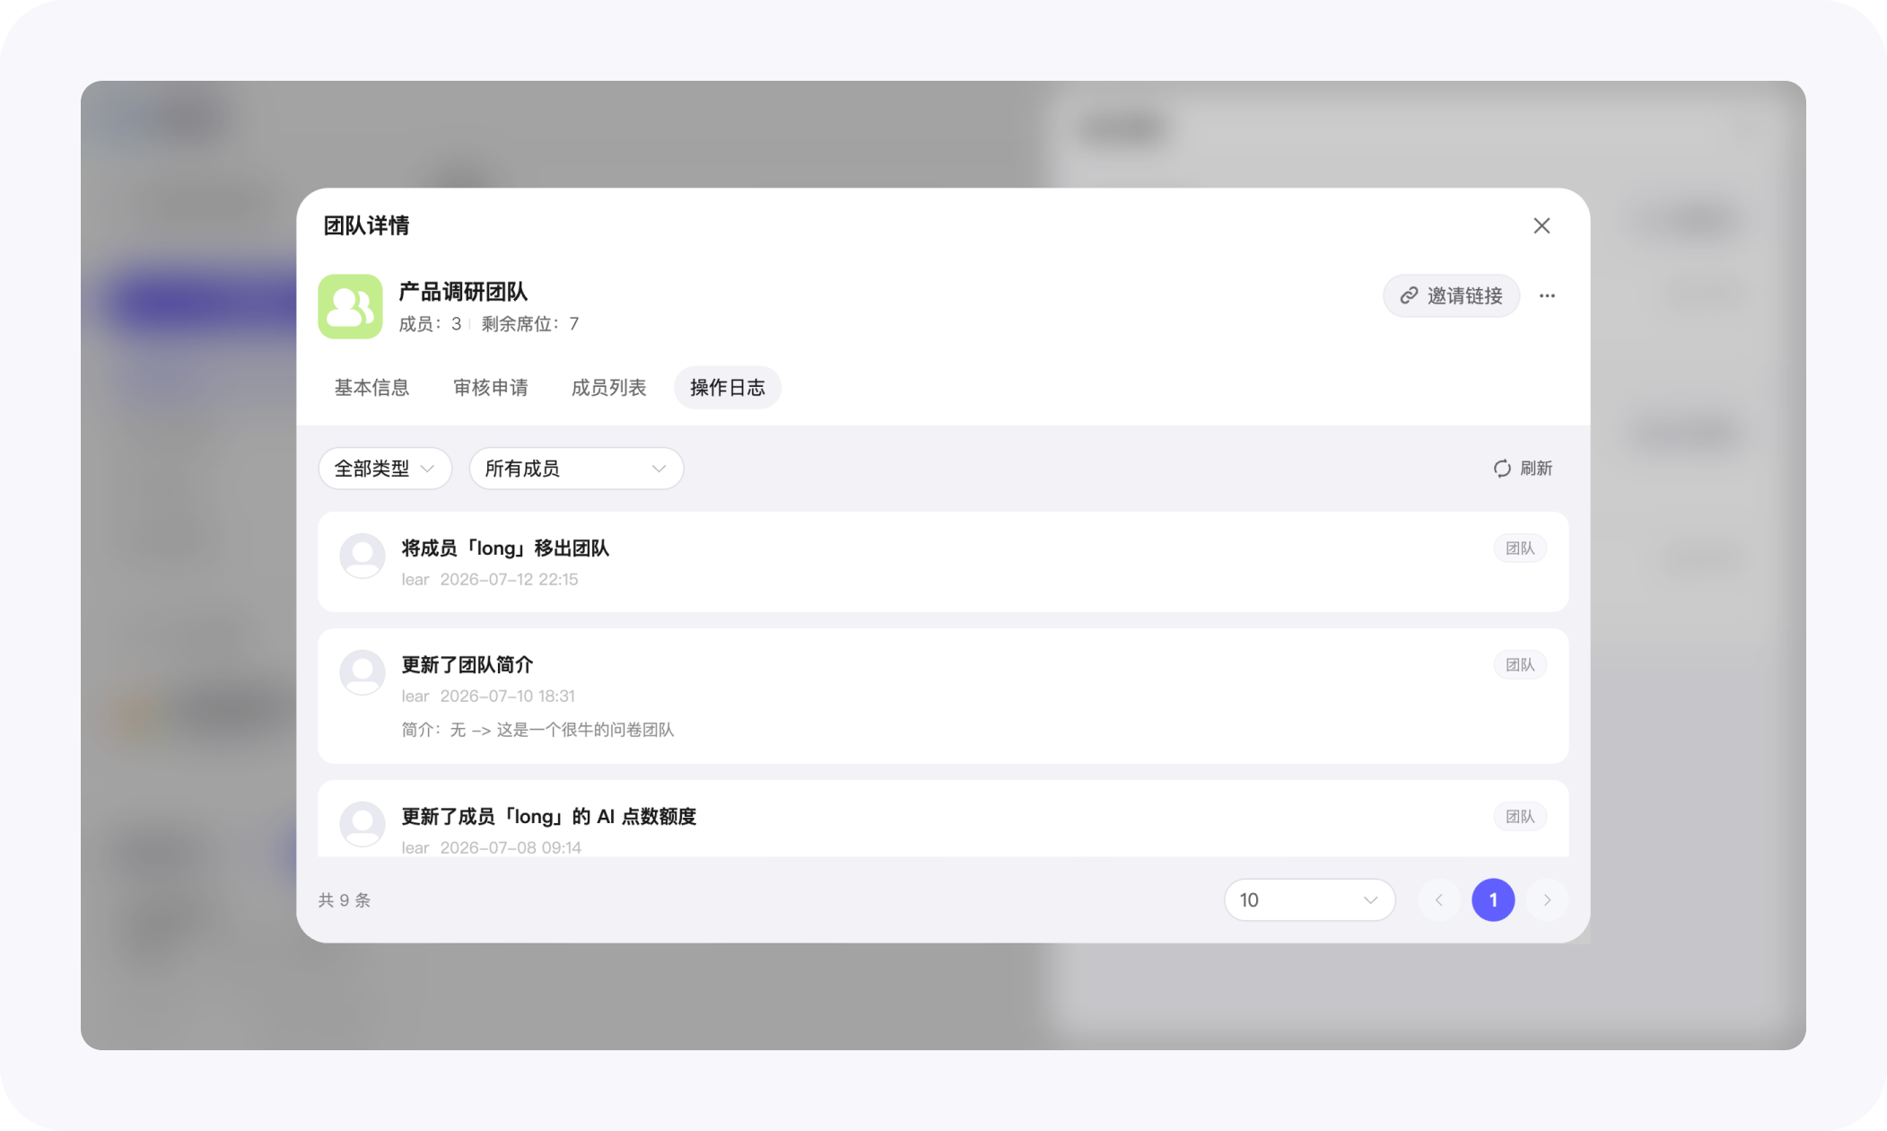Close the 团队详情 dialog
1887x1131 pixels.
pyautogui.click(x=1542, y=226)
